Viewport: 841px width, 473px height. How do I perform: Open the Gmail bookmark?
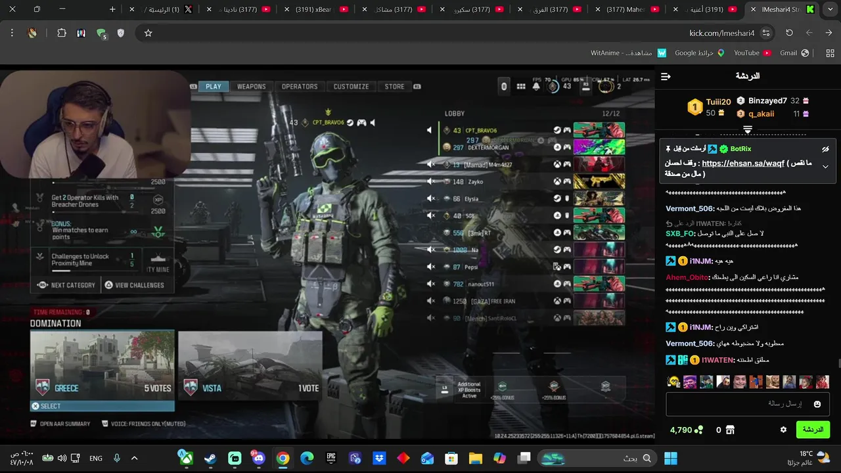(x=794, y=53)
